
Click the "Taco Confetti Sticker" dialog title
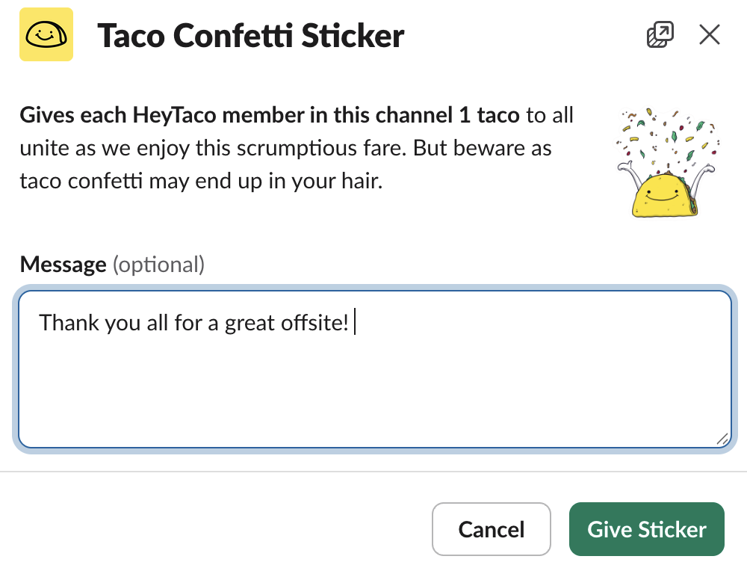(x=251, y=35)
